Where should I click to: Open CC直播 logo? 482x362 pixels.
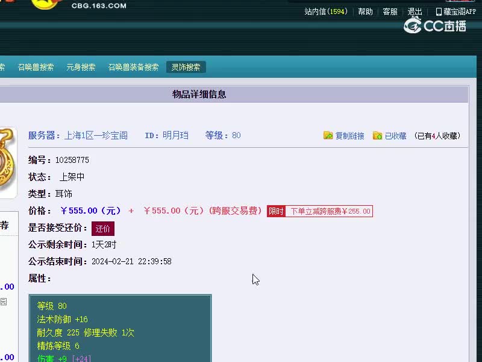[x=435, y=25]
